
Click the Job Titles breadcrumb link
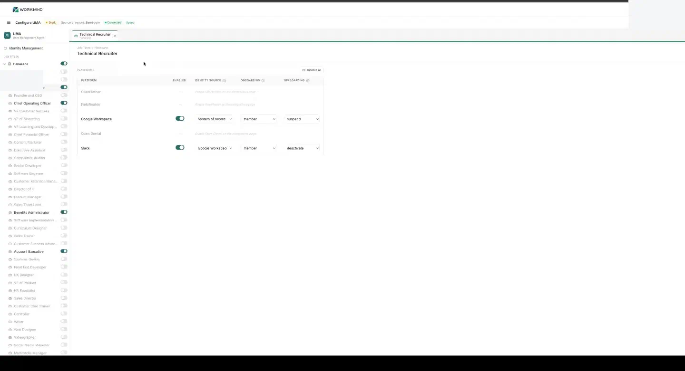(x=84, y=48)
